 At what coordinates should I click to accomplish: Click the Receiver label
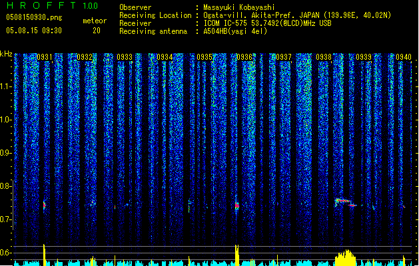pos(135,23)
